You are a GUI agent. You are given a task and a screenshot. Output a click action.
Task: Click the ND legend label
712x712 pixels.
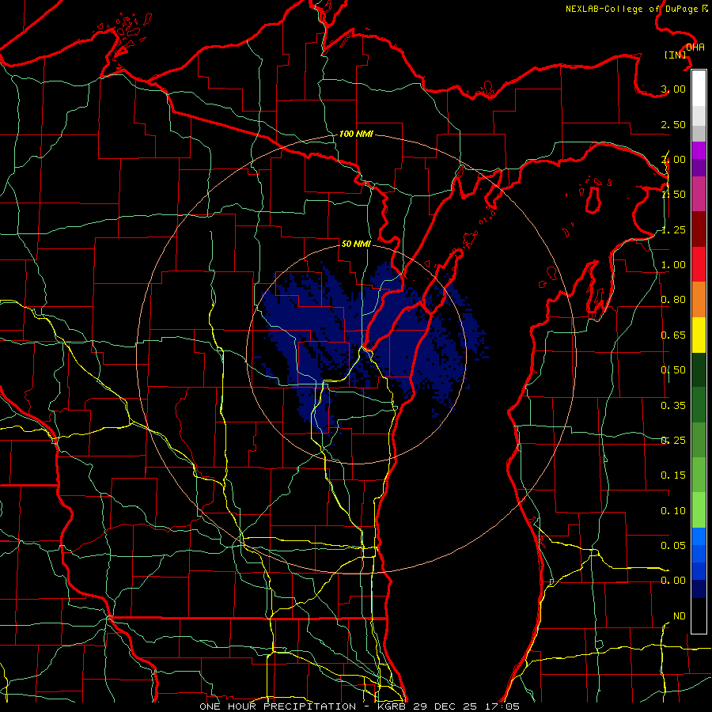[680, 616]
